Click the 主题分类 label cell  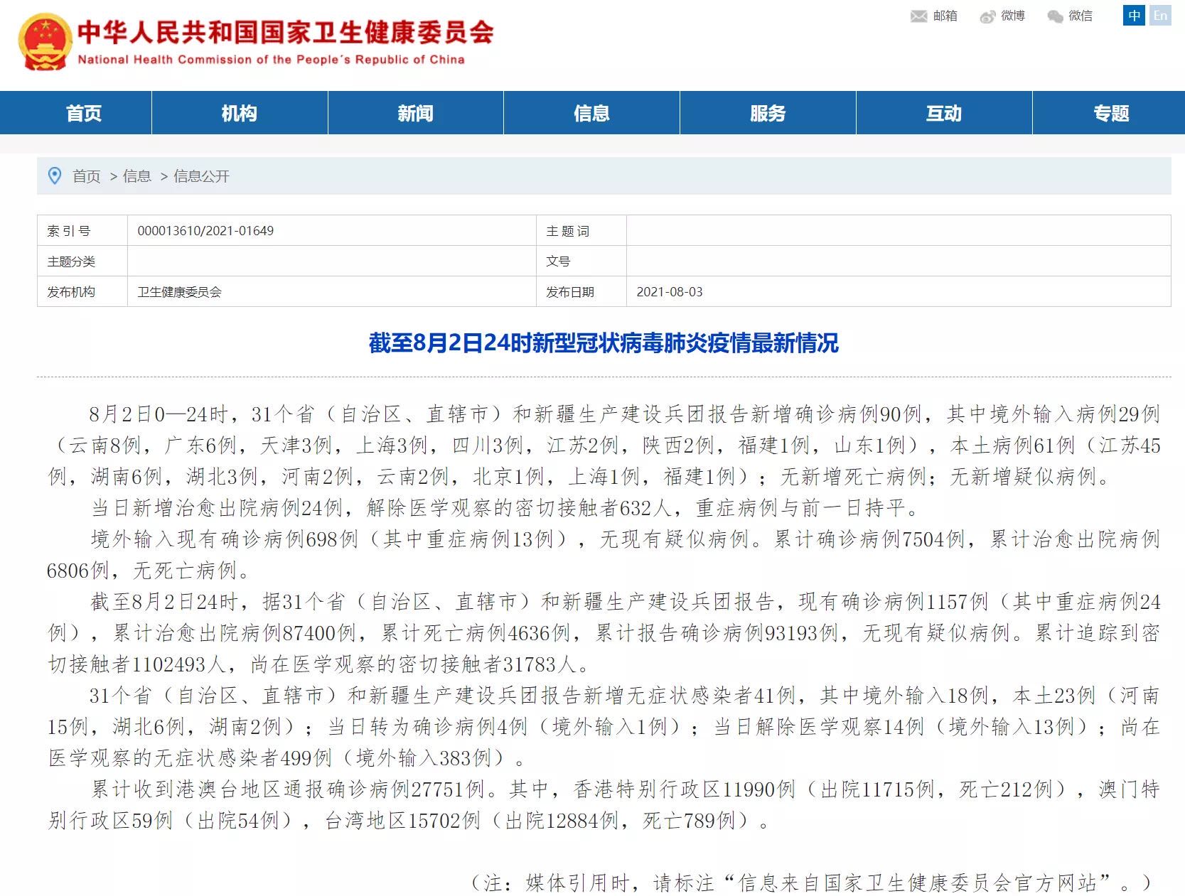(x=82, y=261)
